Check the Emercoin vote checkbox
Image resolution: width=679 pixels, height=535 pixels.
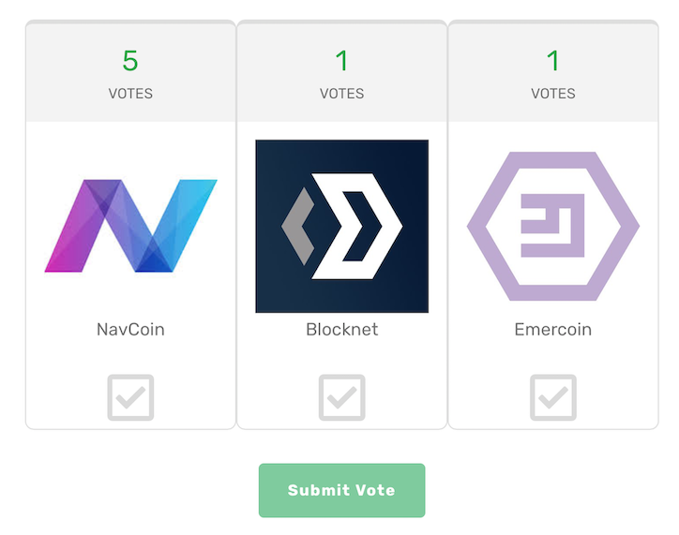[553, 397]
